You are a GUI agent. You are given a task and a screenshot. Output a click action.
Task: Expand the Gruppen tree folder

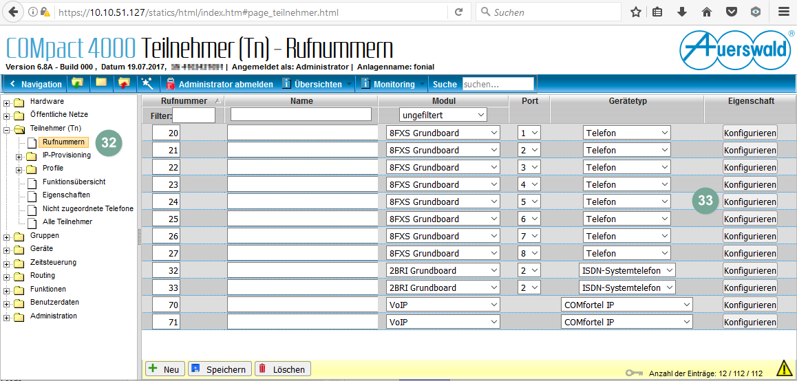[7, 236]
